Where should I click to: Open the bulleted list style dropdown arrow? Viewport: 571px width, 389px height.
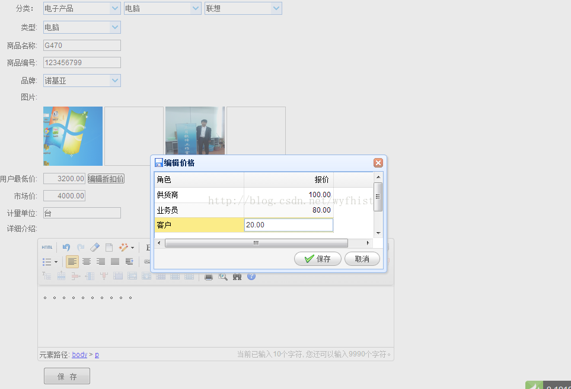(x=56, y=262)
